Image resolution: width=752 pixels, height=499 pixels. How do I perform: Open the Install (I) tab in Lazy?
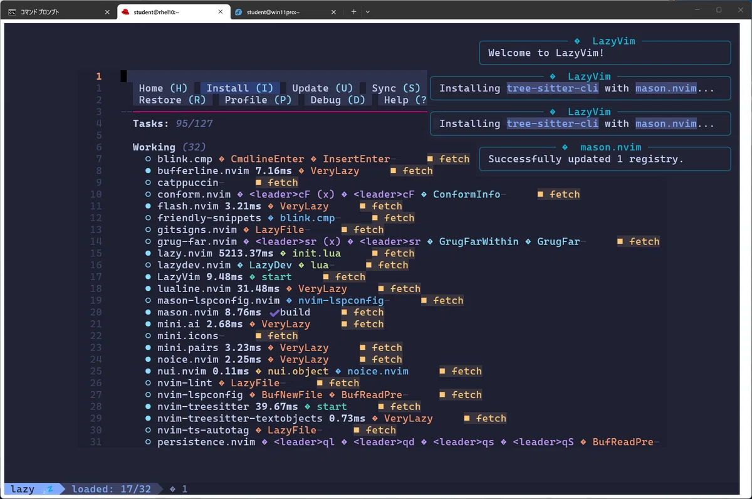[240, 88]
